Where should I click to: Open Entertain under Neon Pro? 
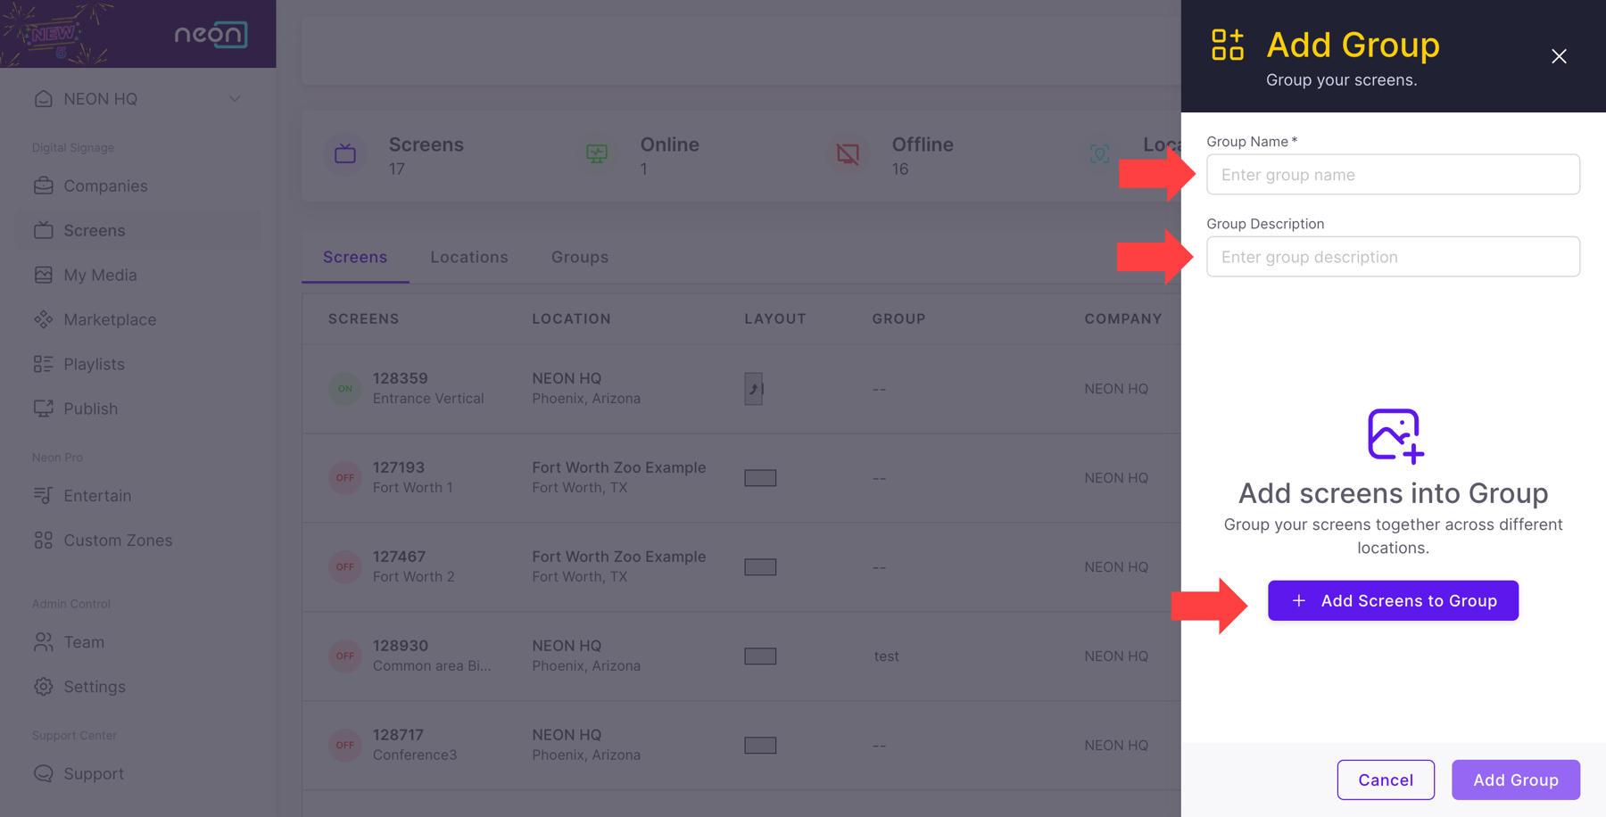(97, 496)
